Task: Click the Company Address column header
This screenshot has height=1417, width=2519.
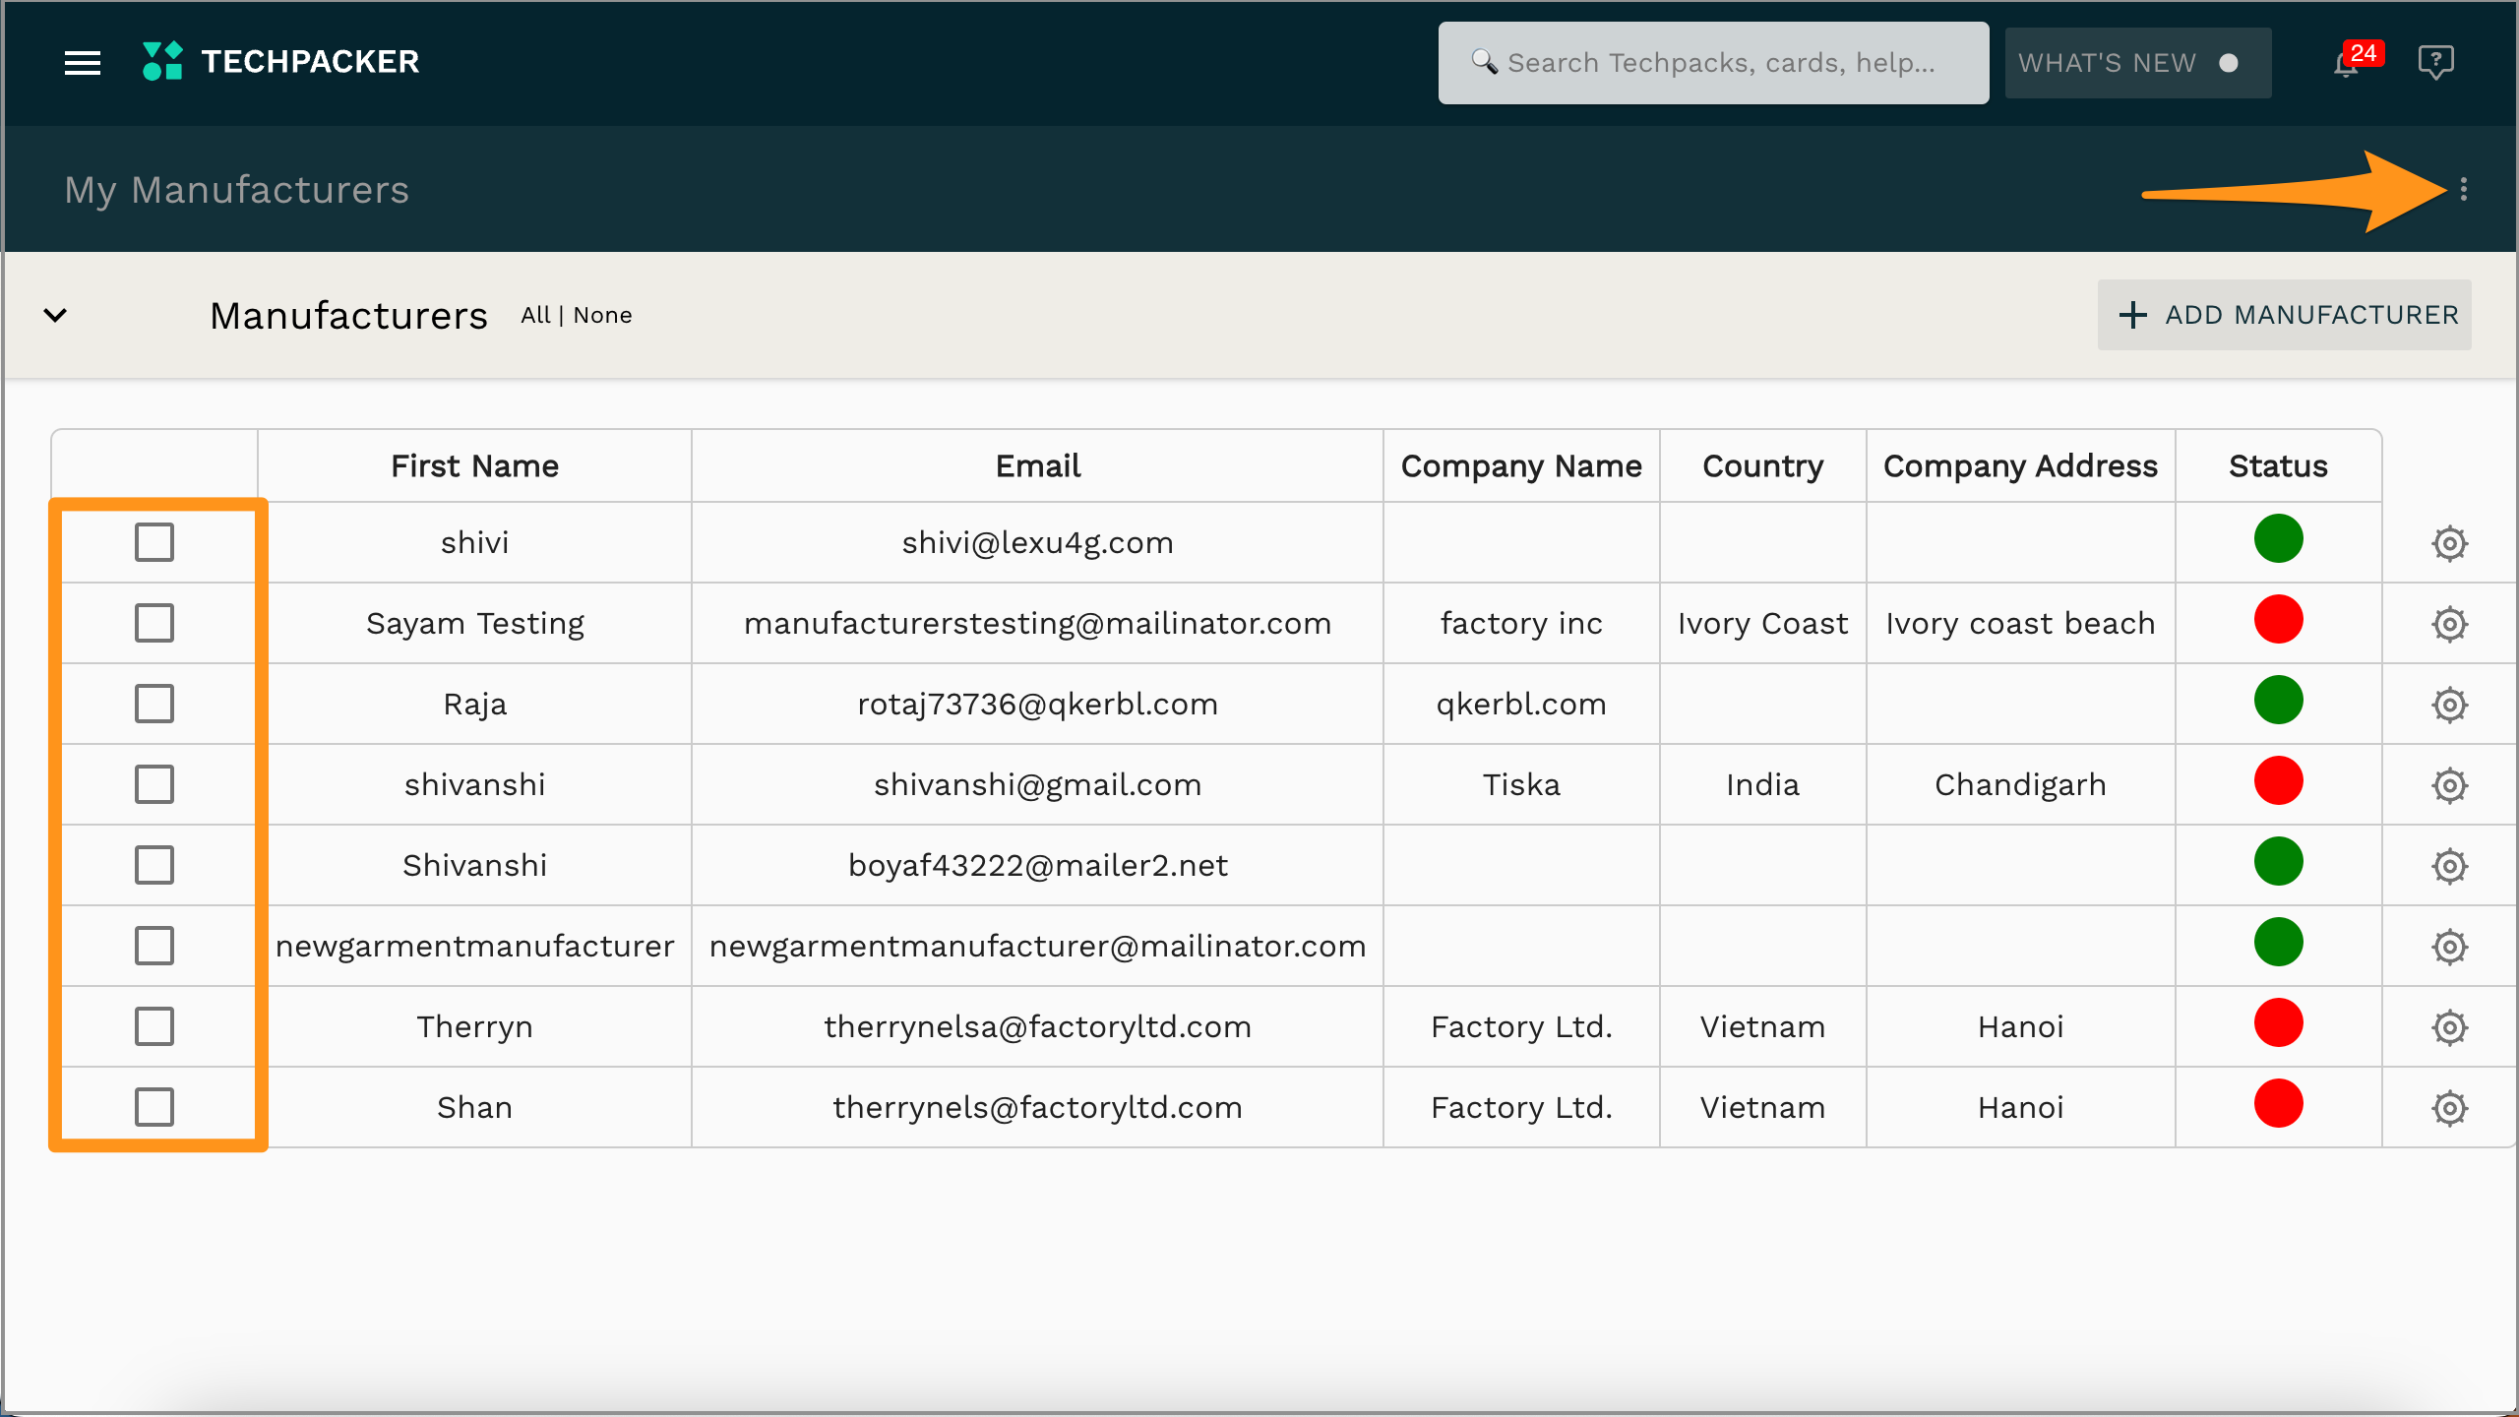Action: pos(2020,465)
